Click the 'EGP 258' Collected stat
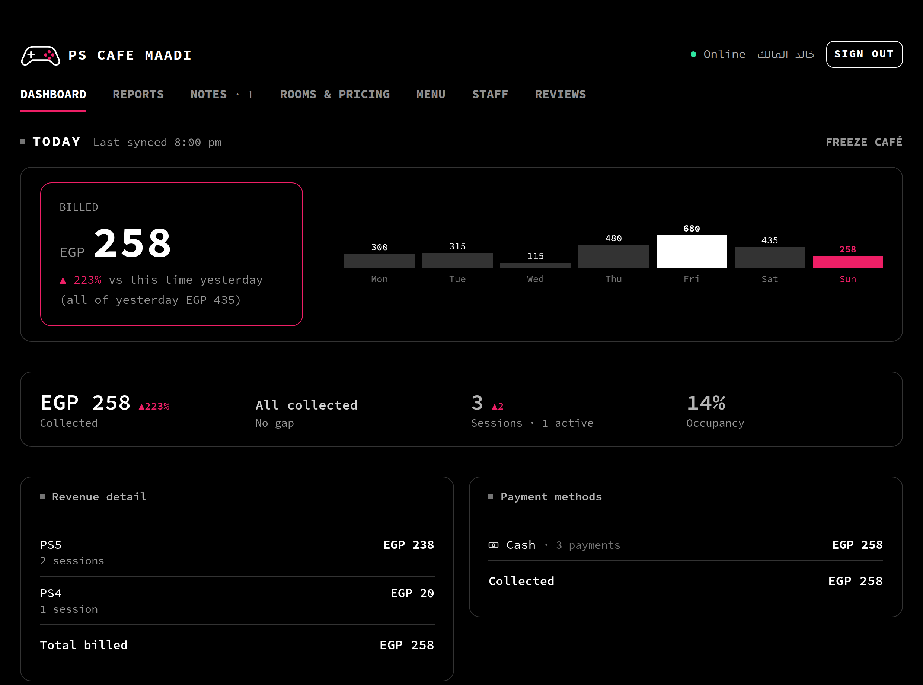 click(85, 403)
